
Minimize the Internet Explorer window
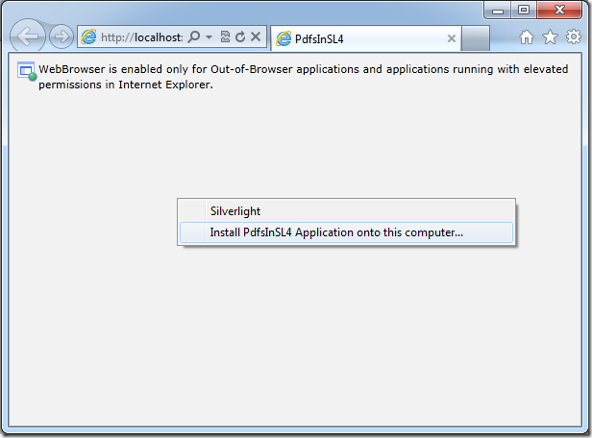click(498, 11)
